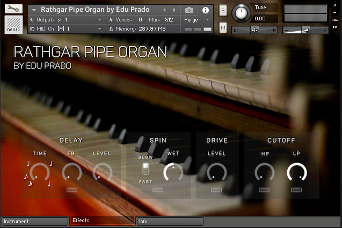Click the camera snapshot icon
The width and height of the screenshot is (342, 228).
(x=189, y=10)
